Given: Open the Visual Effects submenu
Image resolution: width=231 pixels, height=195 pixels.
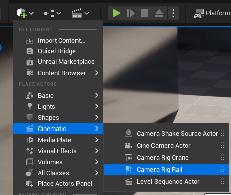Looking at the screenshot, I should coord(58,151).
